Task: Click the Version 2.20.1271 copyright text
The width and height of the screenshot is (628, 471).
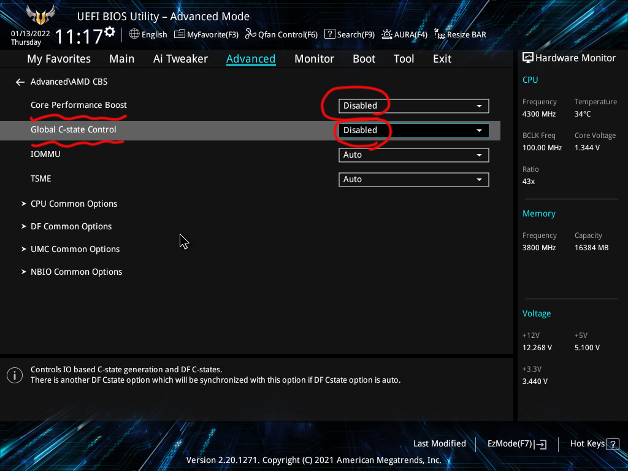Action: (313, 460)
